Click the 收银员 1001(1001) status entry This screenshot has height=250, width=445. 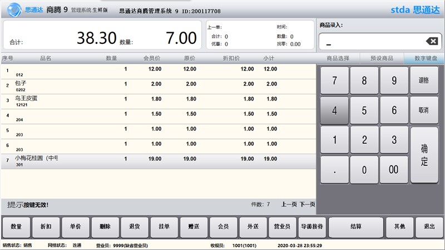[233, 246]
